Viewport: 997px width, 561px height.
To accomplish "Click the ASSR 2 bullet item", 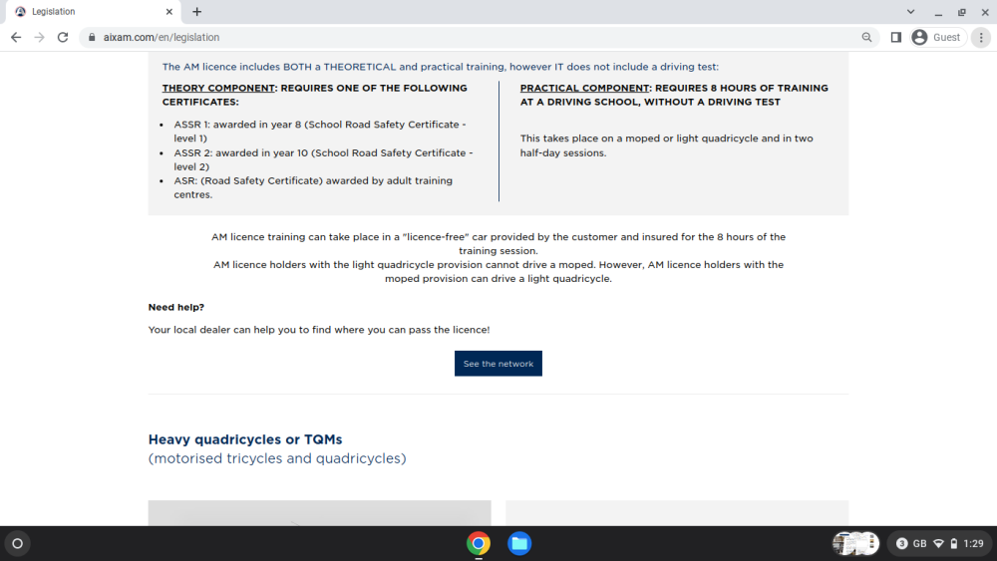I will coord(324,159).
